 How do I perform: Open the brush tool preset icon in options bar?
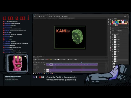[x=34, y=17]
